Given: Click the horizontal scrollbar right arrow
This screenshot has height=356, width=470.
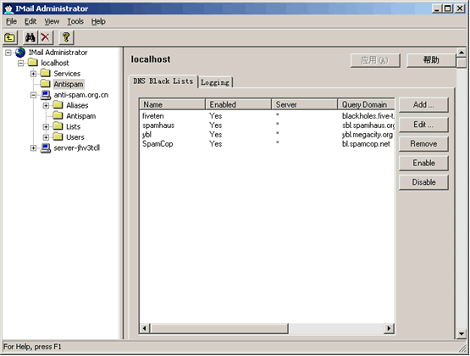Looking at the screenshot, I should point(389,328).
